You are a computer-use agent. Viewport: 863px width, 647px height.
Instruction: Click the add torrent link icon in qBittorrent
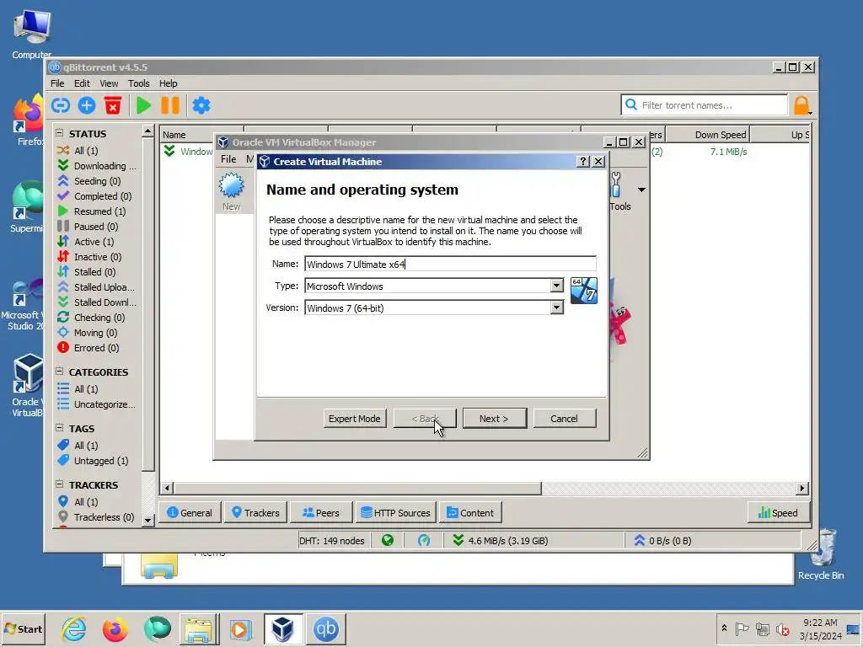pos(61,105)
